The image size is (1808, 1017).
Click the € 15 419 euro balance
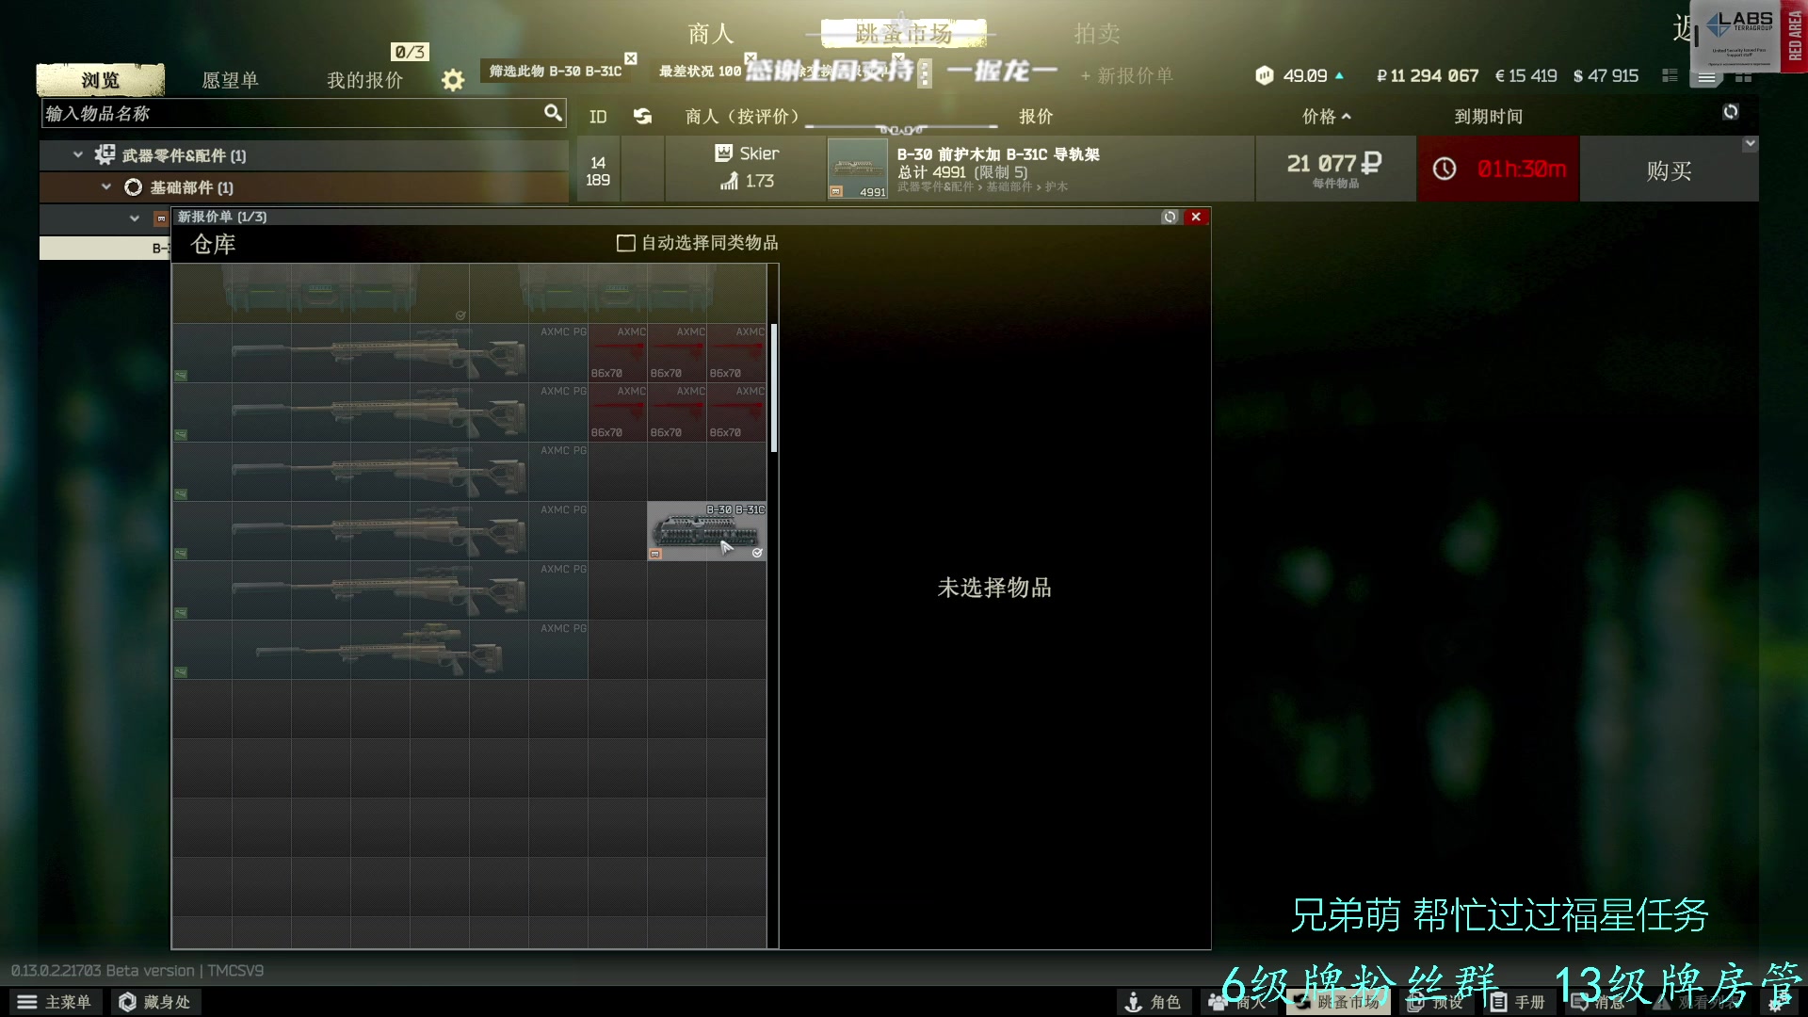click(1525, 75)
